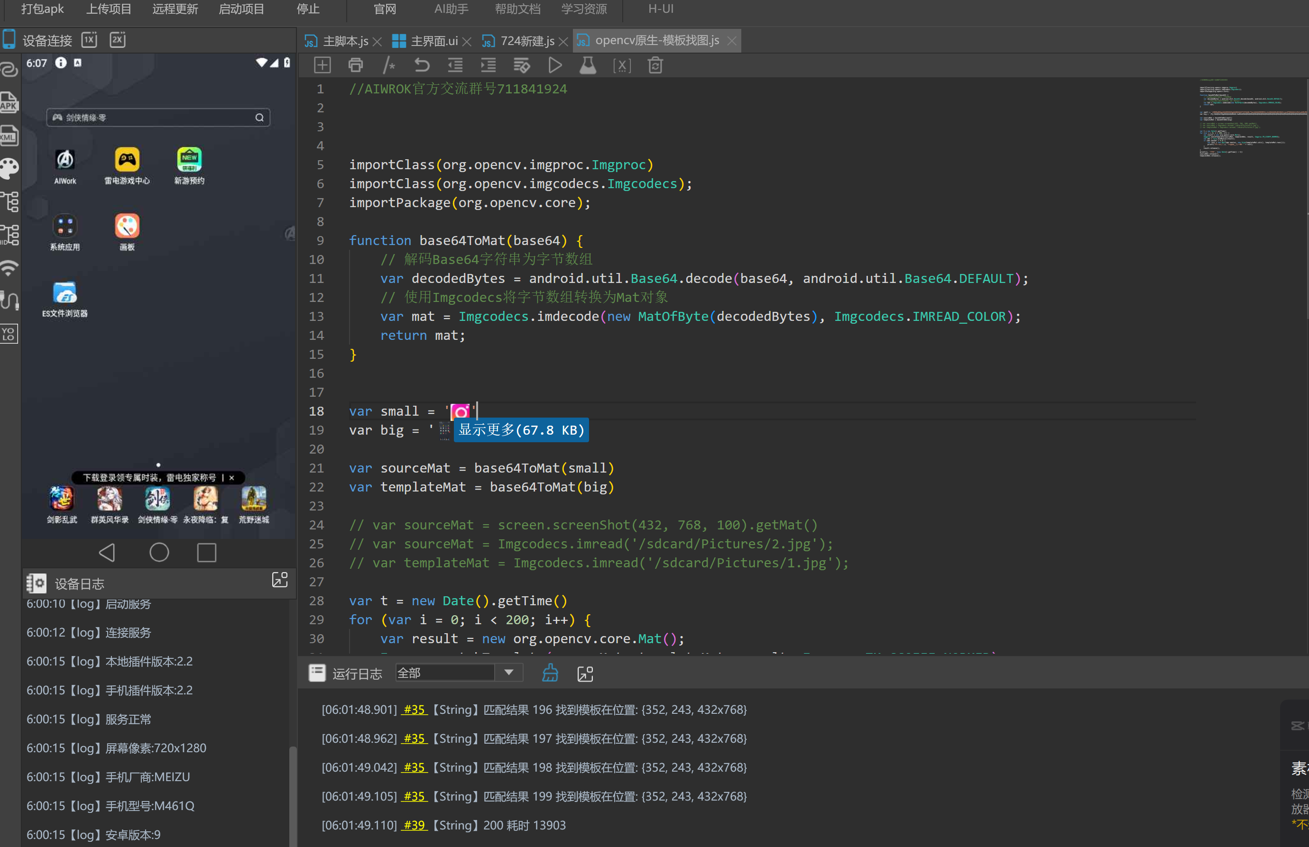Close the opencv原生-模板找图.js tab

(731, 41)
